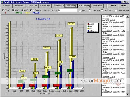Enable the ODAC Net option
Image resolution: width=130 pixels, height=97 pixels.
pyautogui.click(x=90, y=10)
